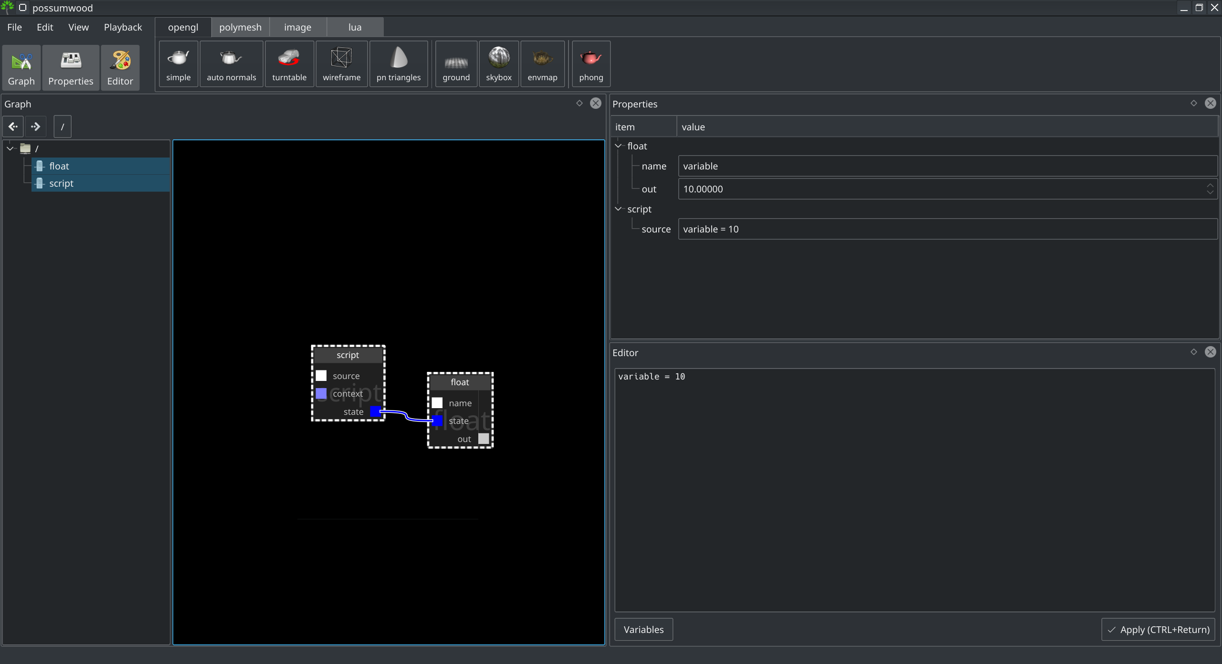Switch to the lua tab
Screen dimensions: 1222x664
point(355,27)
